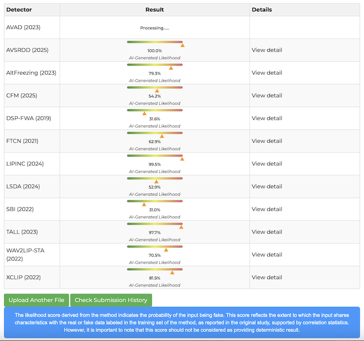The image size is (364, 341).
Task: Click the AVSRDD 100.0% orange triangle marker
Action: (182, 45)
